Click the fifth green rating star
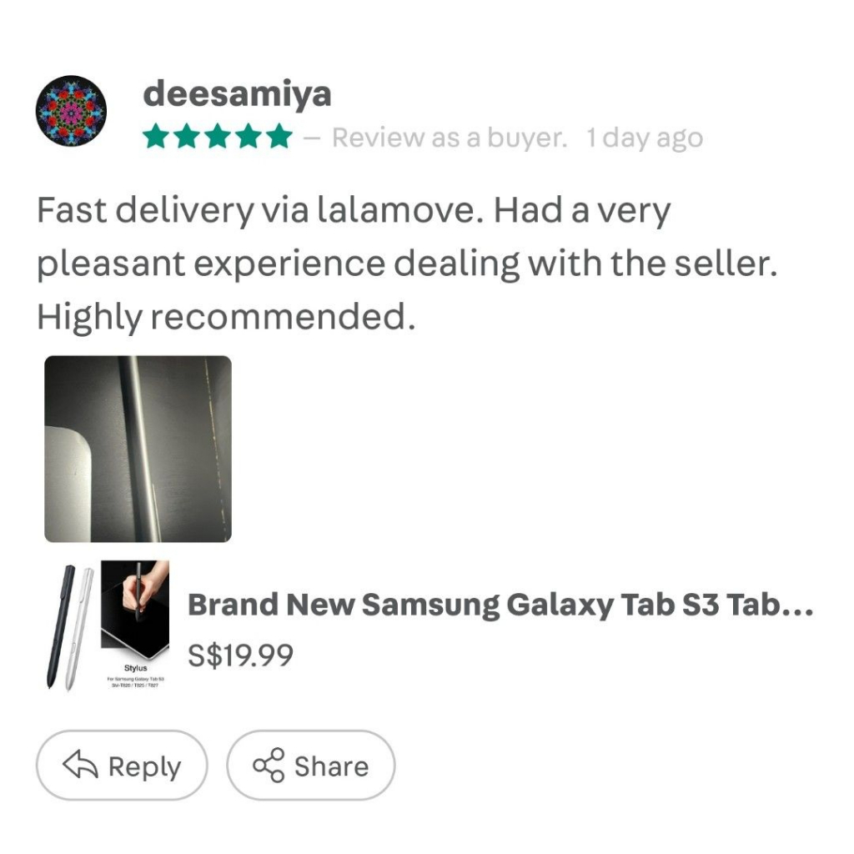 click(x=279, y=137)
